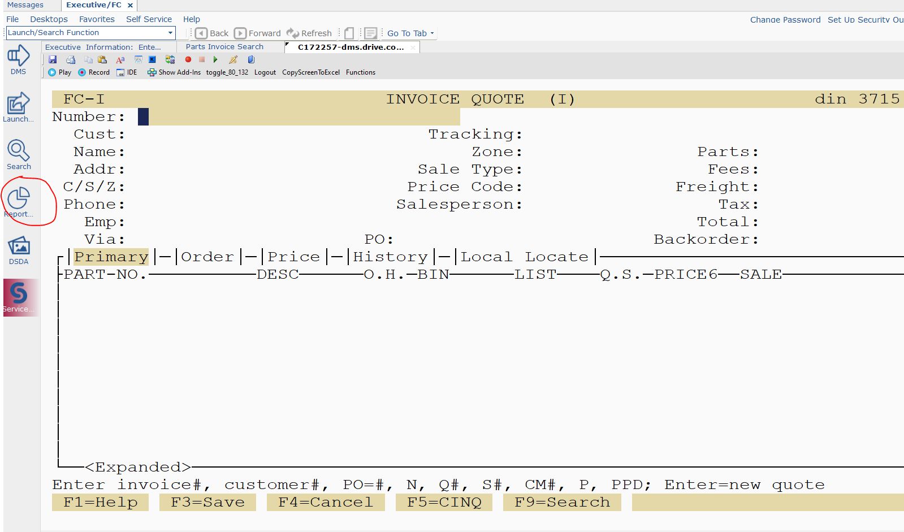Image resolution: width=904 pixels, height=532 pixels.
Task: Click the F3=Save function key button
Action: (x=207, y=502)
